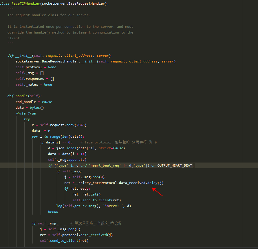Click end_handle = False line
The image size is (258, 249).
coord(34,102)
